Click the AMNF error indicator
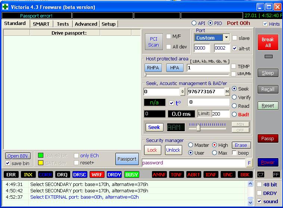 click(x=159, y=175)
